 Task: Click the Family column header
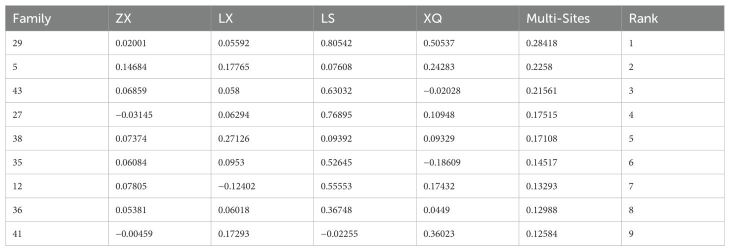[32, 19]
